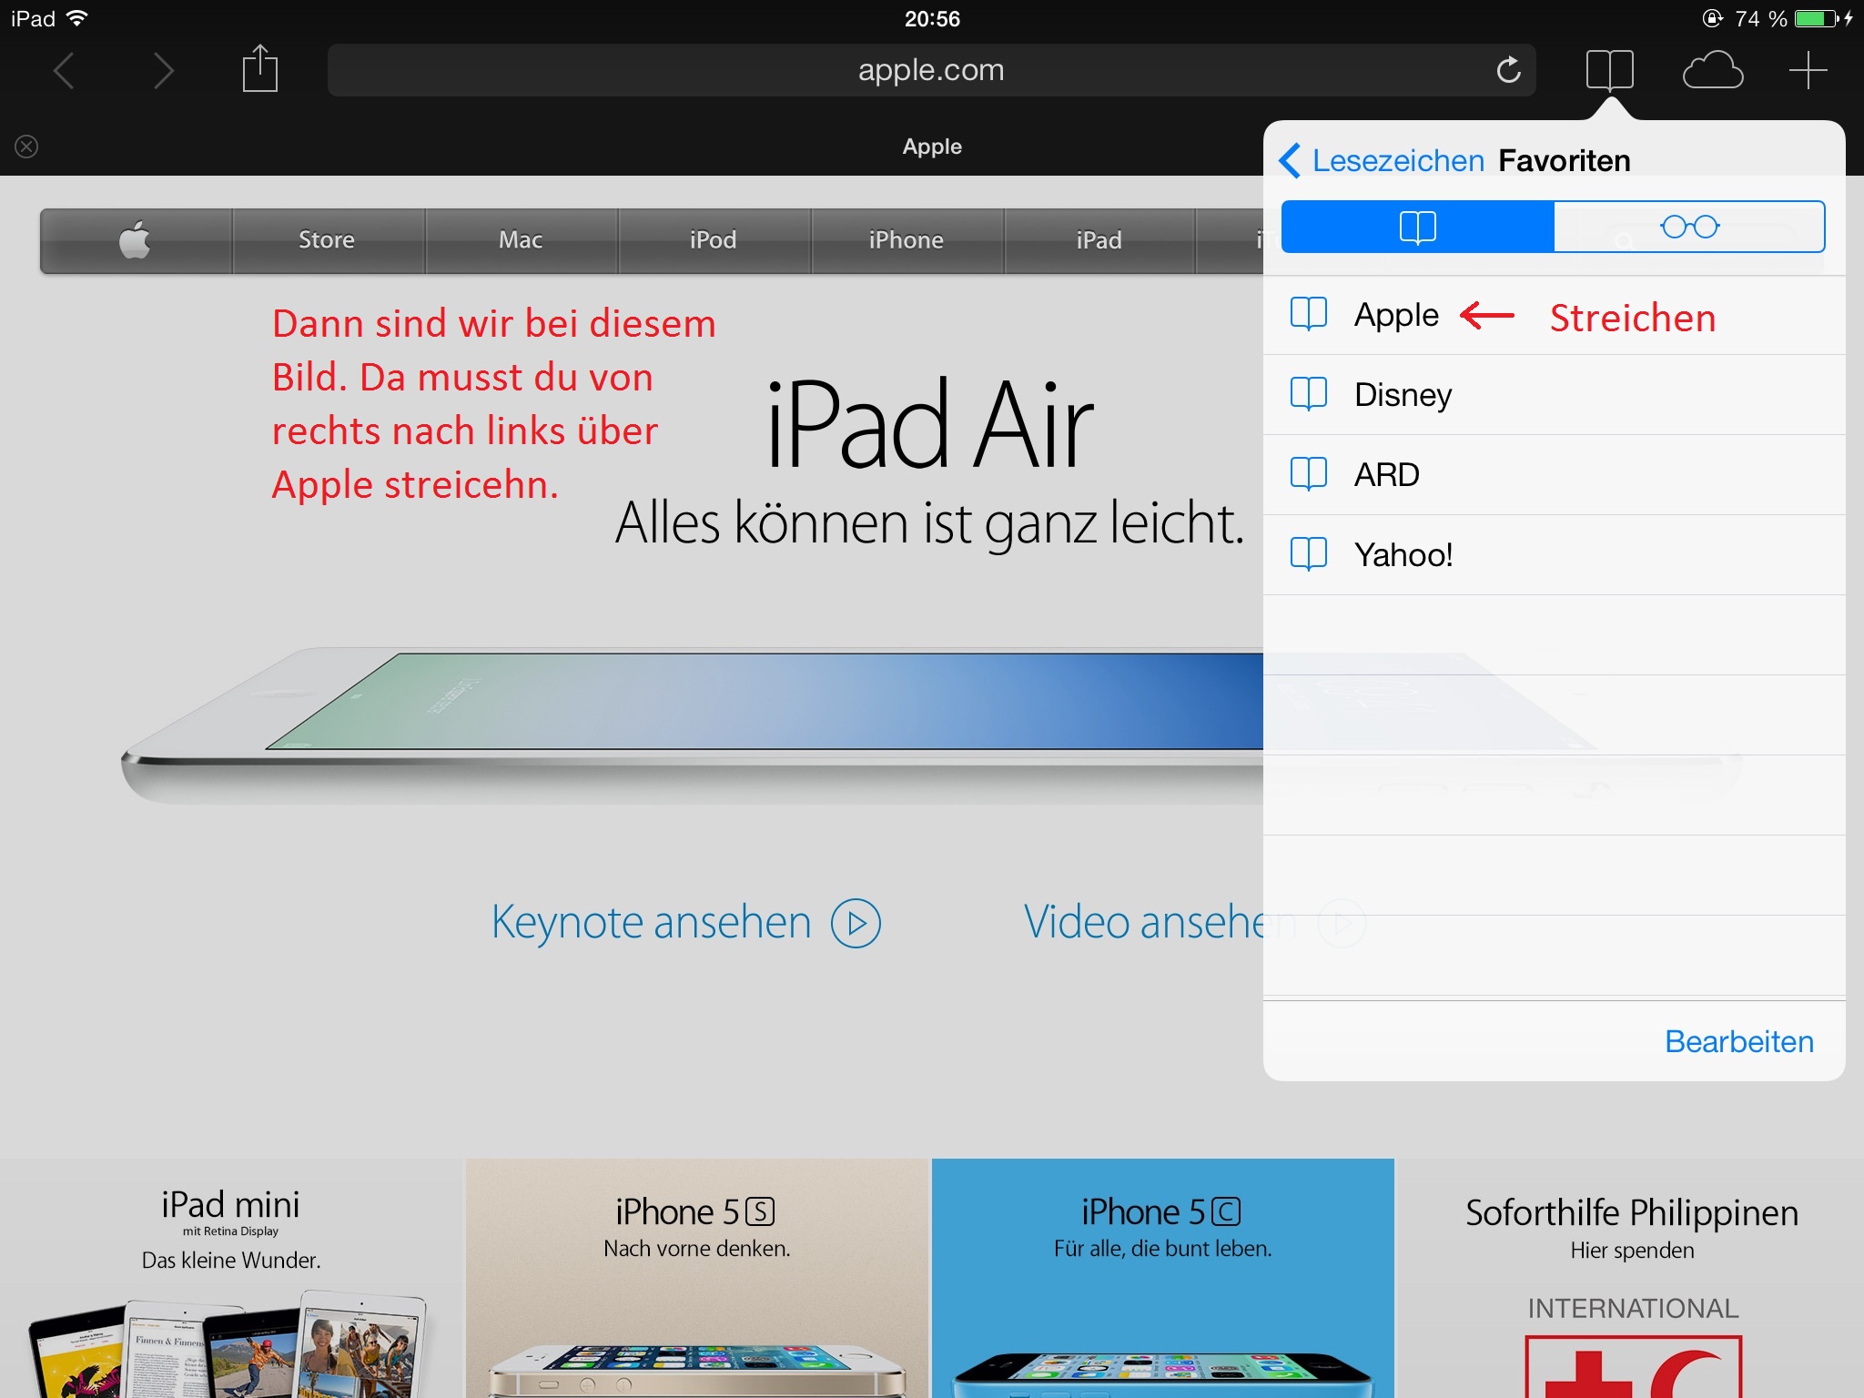Go back to Lesezeichen
The width and height of the screenshot is (1864, 1398).
point(1382,161)
